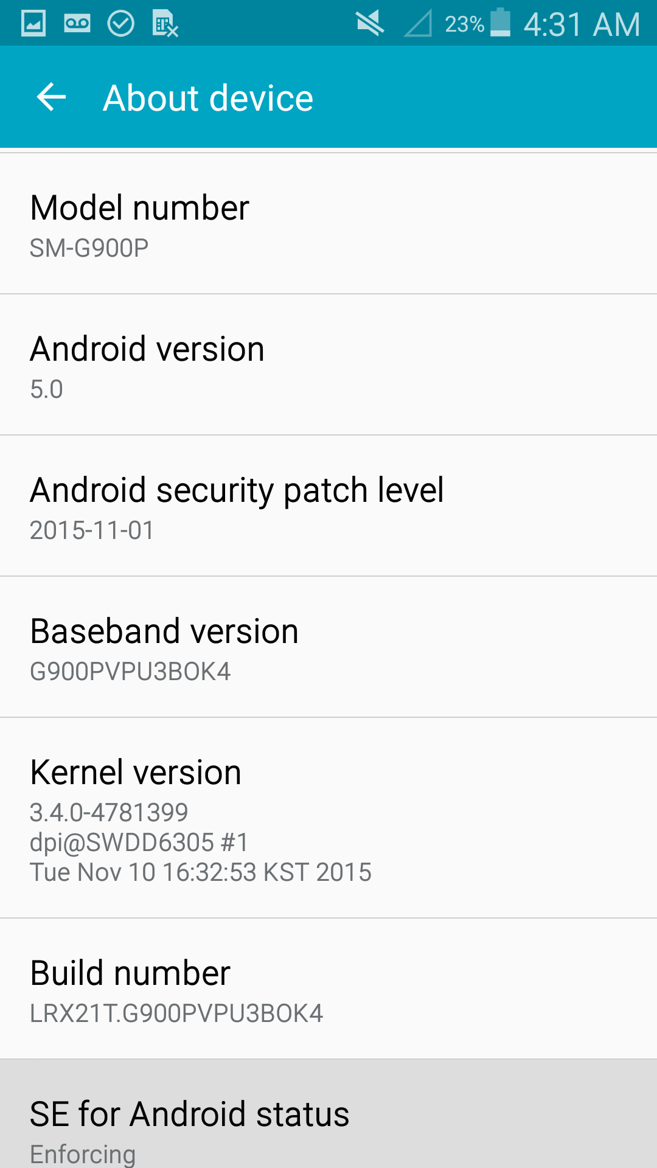The height and width of the screenshot is (1168, 657).
Task: Tap the battery icon in status bar
Action: click(500, 23)
